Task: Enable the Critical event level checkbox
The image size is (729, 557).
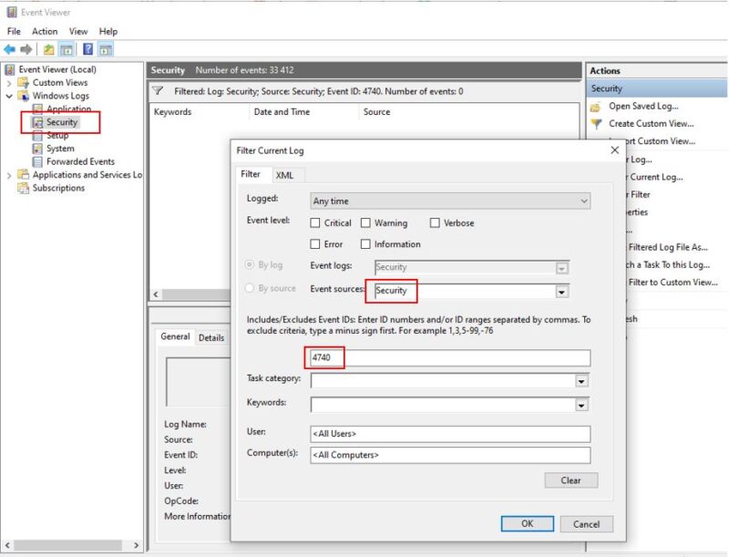Action: click(x=316, y=222)
